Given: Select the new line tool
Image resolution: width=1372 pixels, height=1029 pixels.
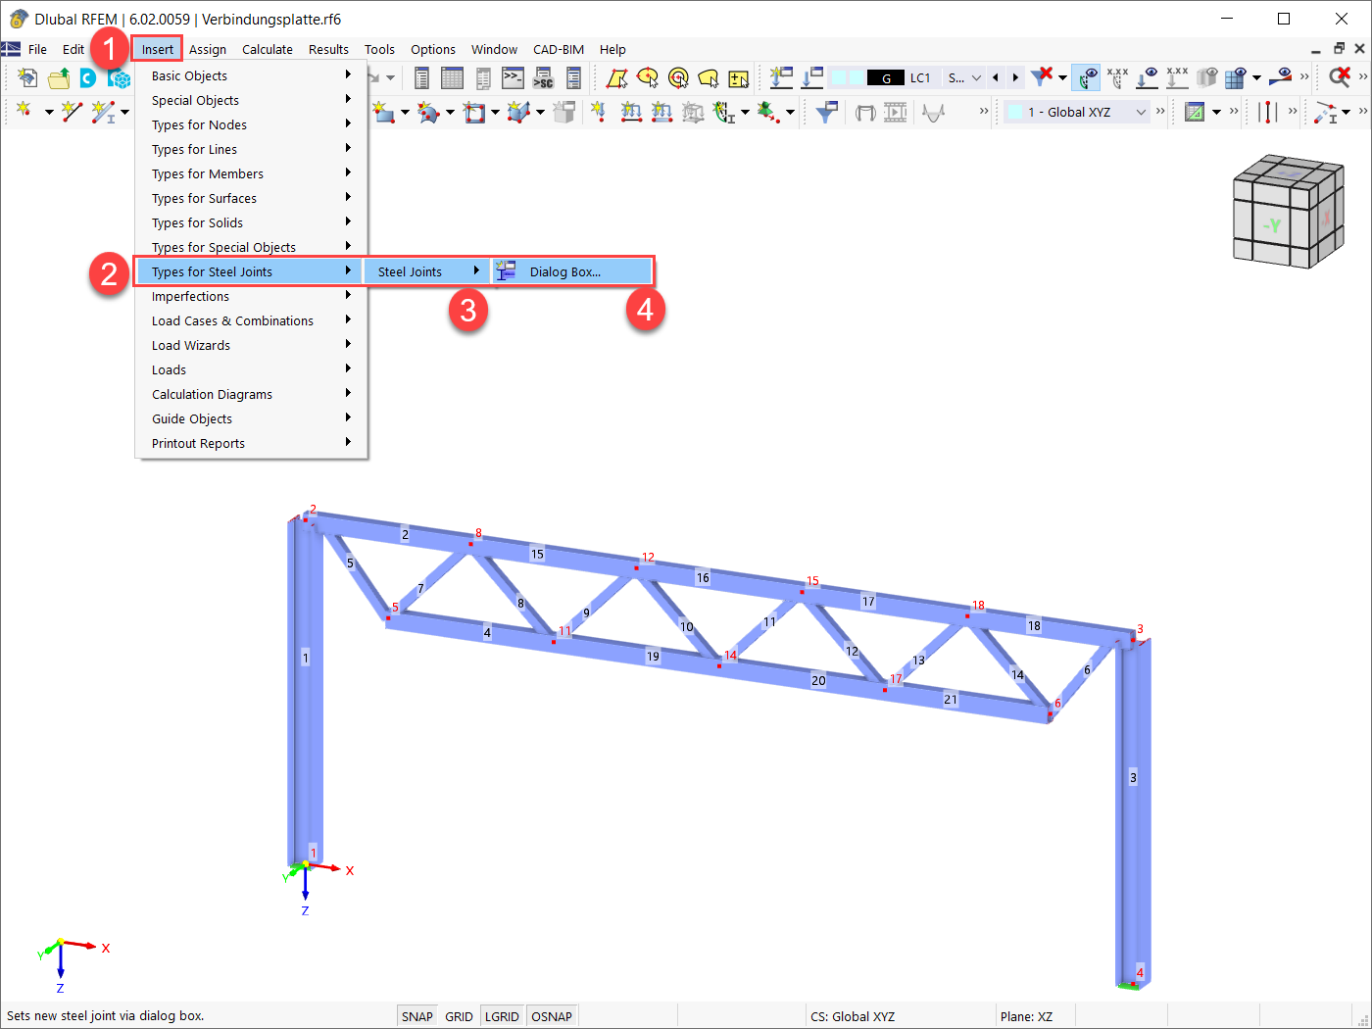Looking at the screenshot, I should point(71,112).
